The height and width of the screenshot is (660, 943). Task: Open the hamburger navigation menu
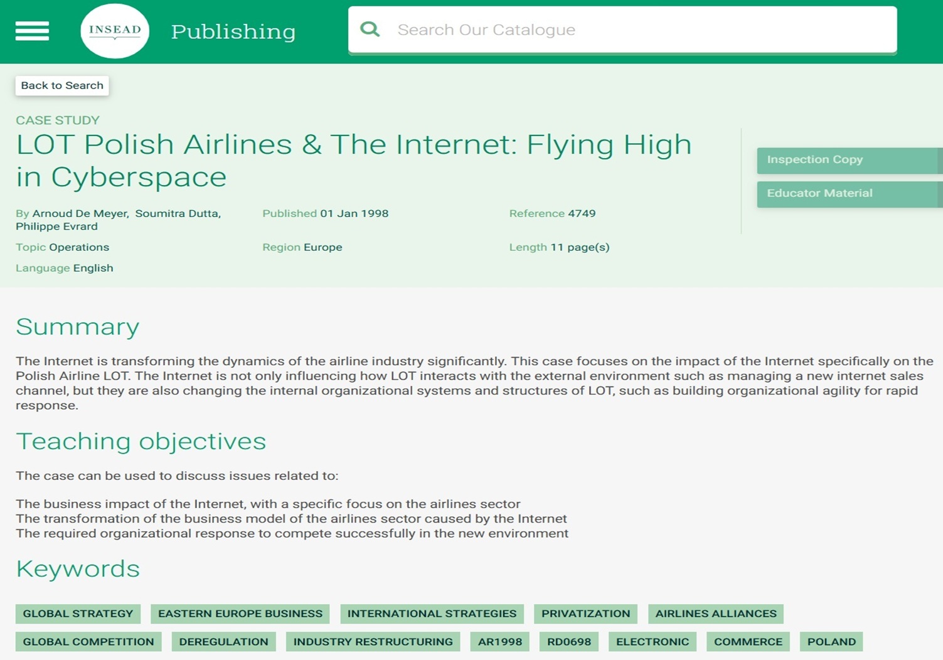point(32,31)
